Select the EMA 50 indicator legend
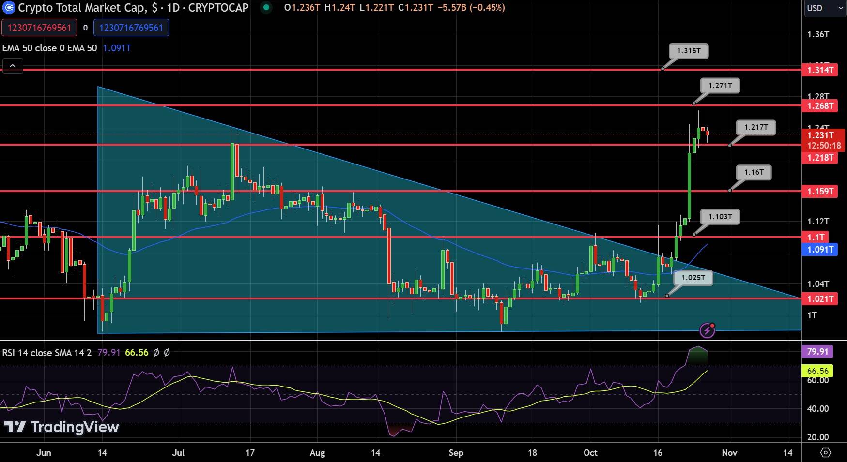Screen dimensions: 847x462 (x=49, y=48)
